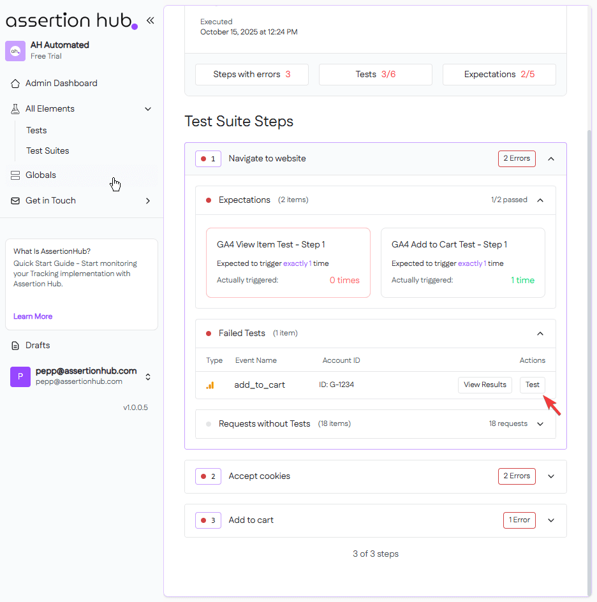Open the Tests menu item
The image size is (597, 602).
(36, 131)
